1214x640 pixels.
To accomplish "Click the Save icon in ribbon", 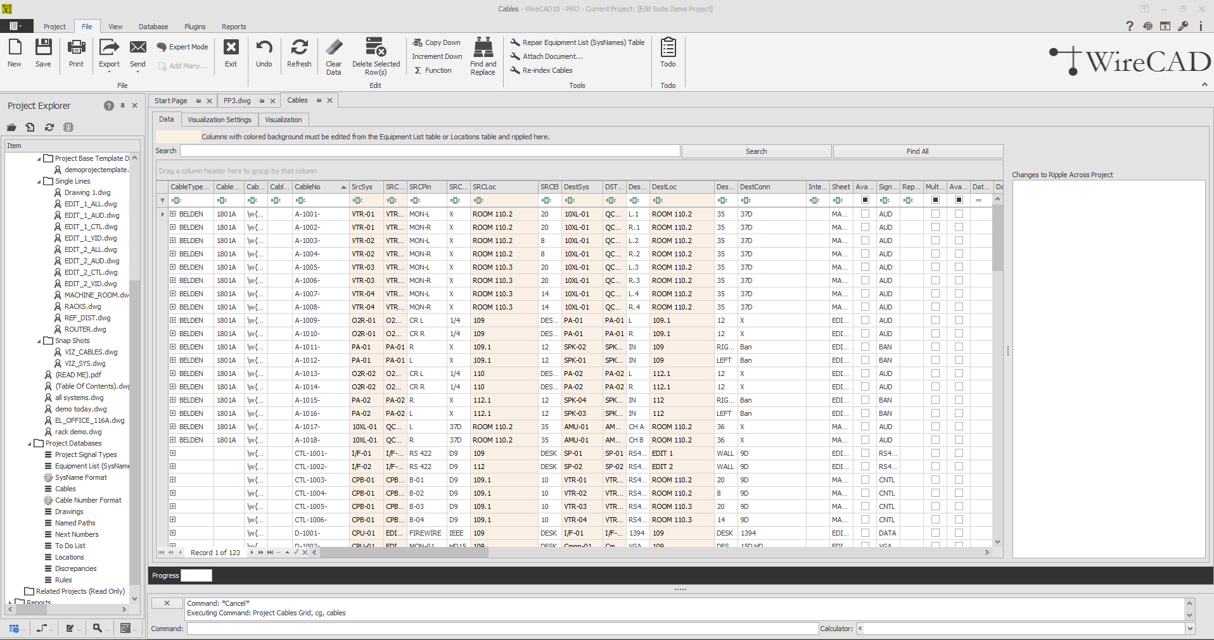I will [x=43, y=47].
